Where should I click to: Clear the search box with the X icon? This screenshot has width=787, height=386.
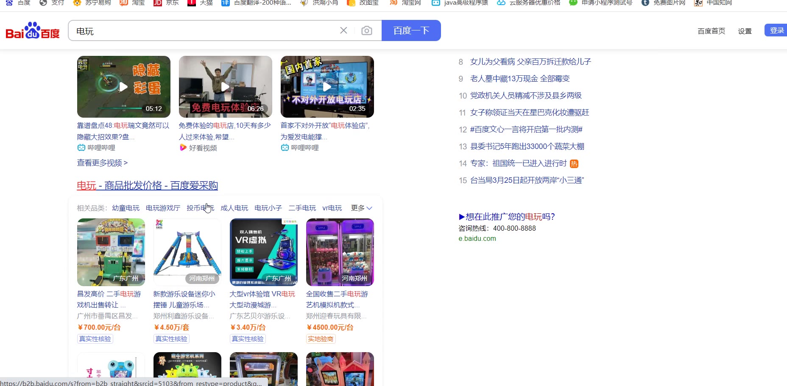coord(343,30)
